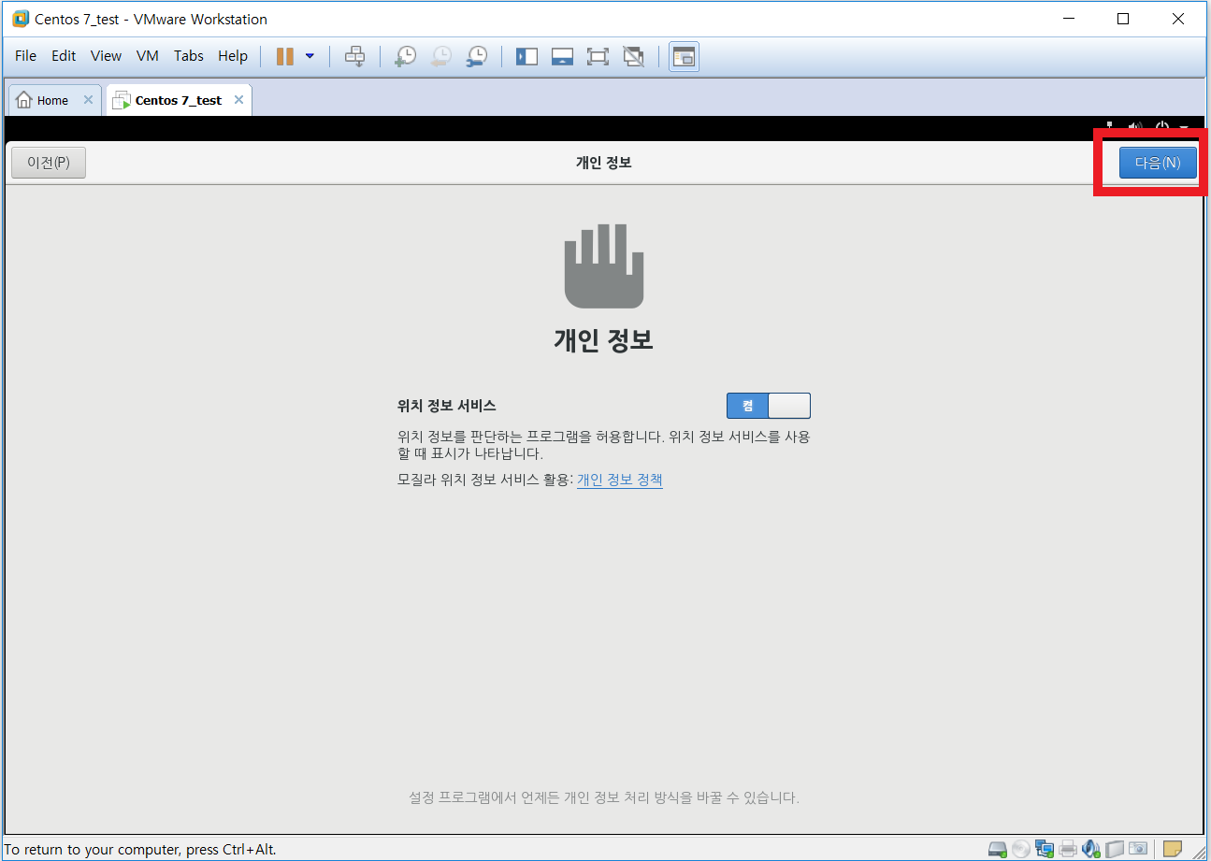This screenshot has width=1211, height=861.
Task: Toggle the thumbnail bar toolbar icon
Action: [x=562, y=56]
